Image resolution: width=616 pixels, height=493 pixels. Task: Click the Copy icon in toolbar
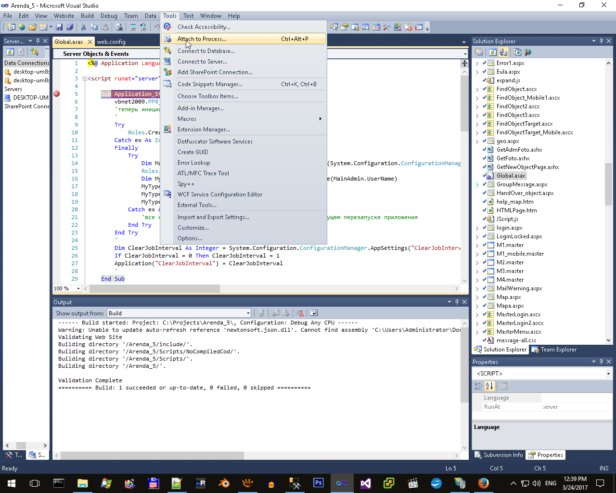pos(94,27)
